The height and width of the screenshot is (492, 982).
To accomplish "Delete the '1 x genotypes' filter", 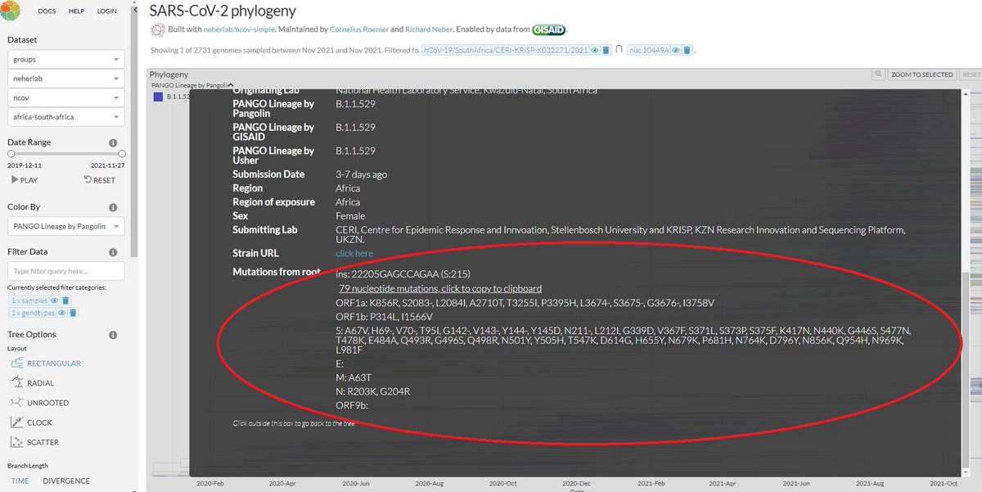I will [73, 313].
